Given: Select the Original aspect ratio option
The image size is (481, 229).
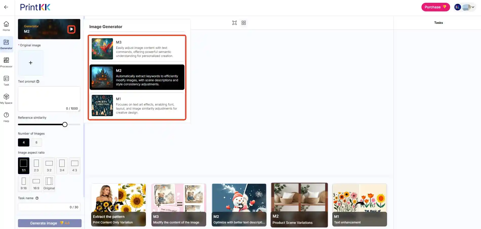Looking at the screenshot, I should (x=49, y=184).
